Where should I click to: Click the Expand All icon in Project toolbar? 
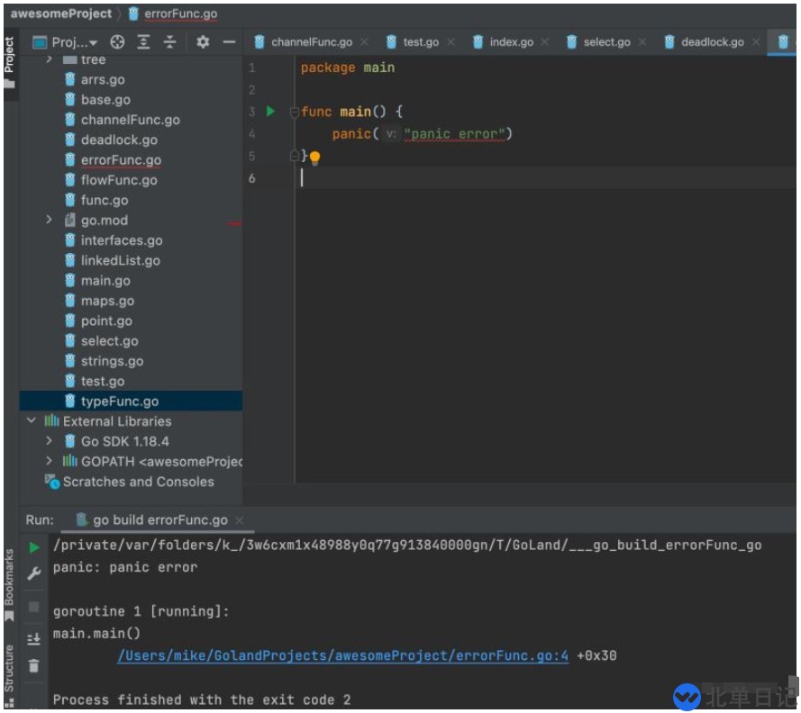tap(143, 42)
